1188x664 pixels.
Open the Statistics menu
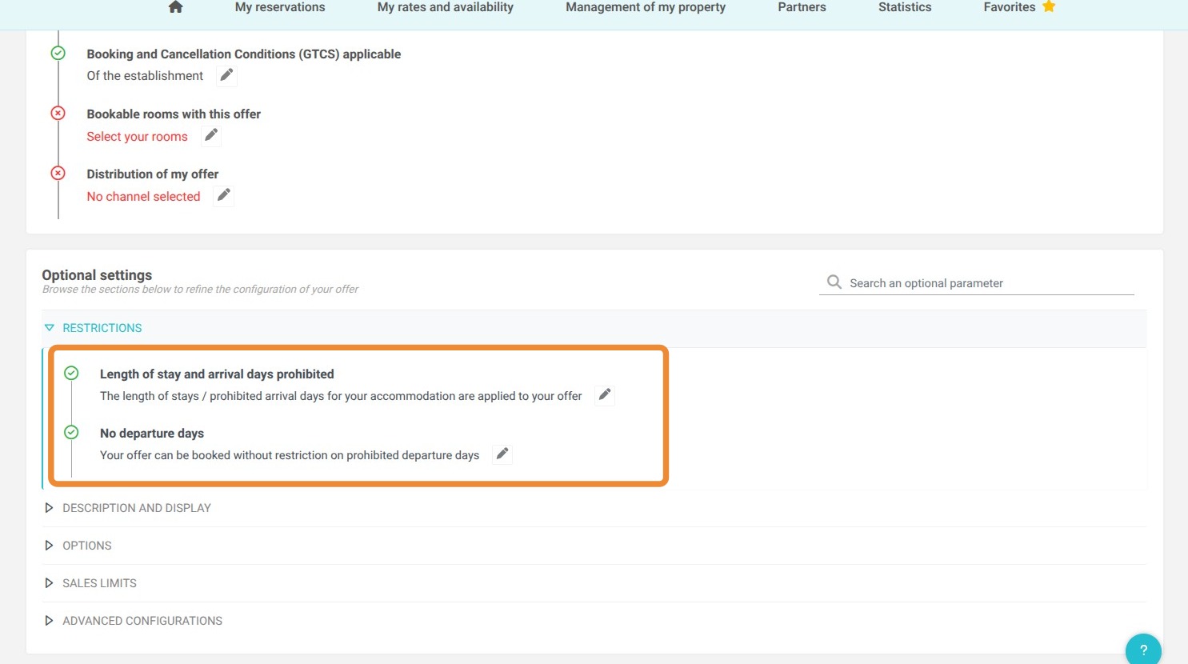905,7
